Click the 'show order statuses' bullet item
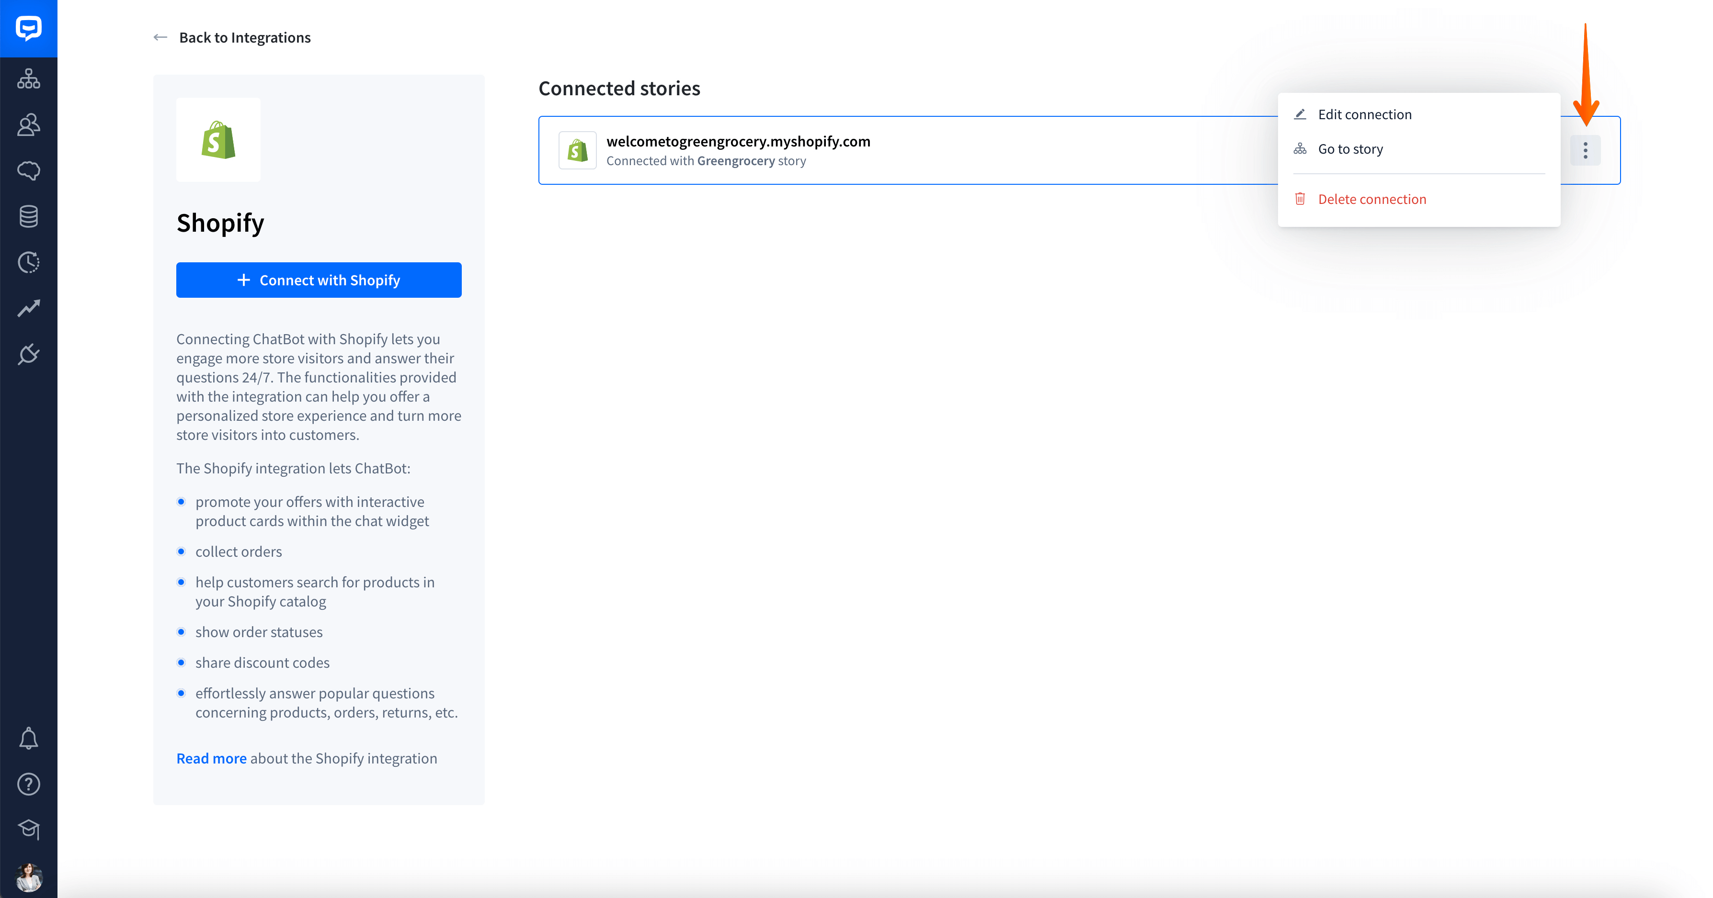1713x898 pixels. (259, 632)
